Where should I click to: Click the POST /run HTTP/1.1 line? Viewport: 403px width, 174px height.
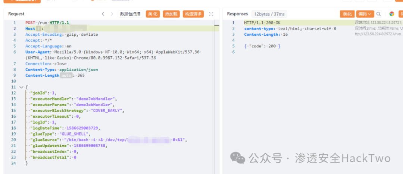(x=47, y=23)
